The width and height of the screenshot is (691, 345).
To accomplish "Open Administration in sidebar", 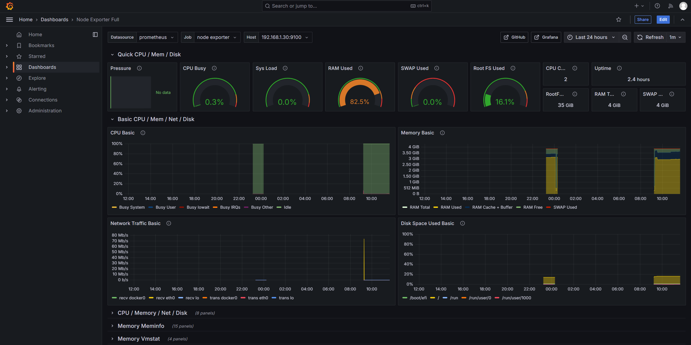I will 45,111.
